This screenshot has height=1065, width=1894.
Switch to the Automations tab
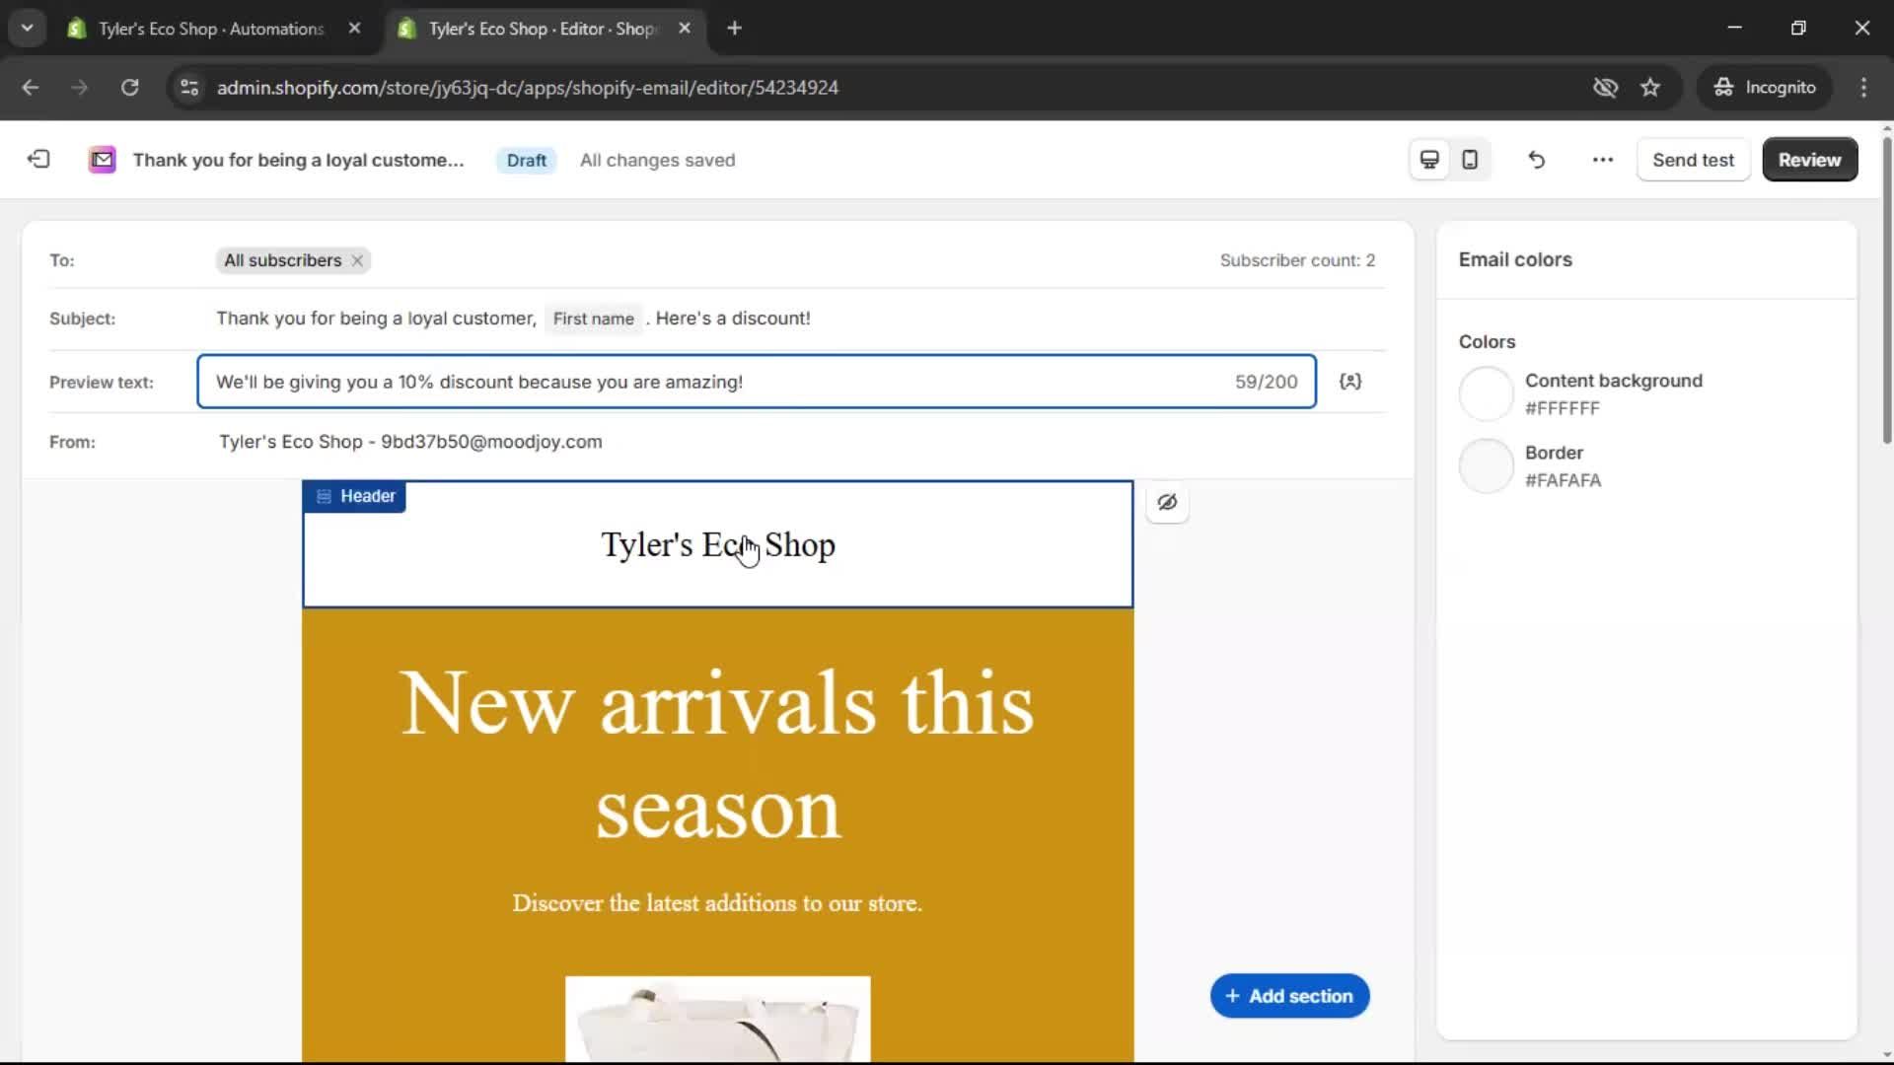pyautogui.click(x=207, y=29)
